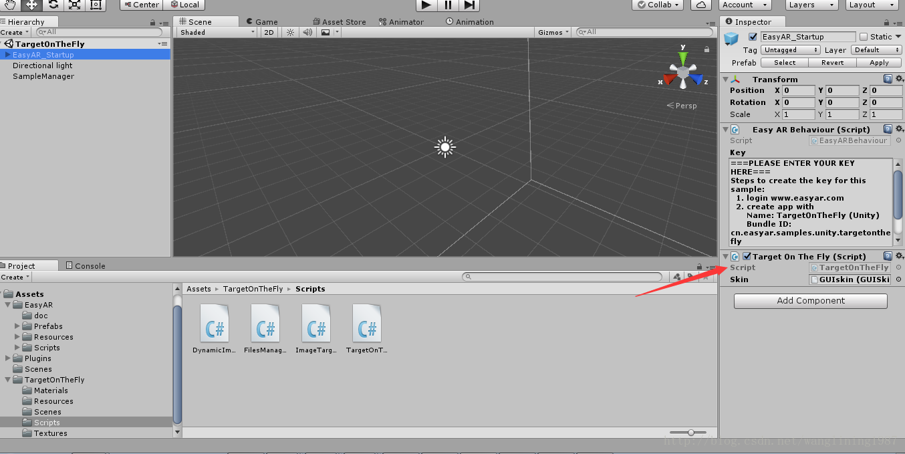Switch to the Asset Store tab
Viewport: 905px width, 454px height.
click(340, 22)
